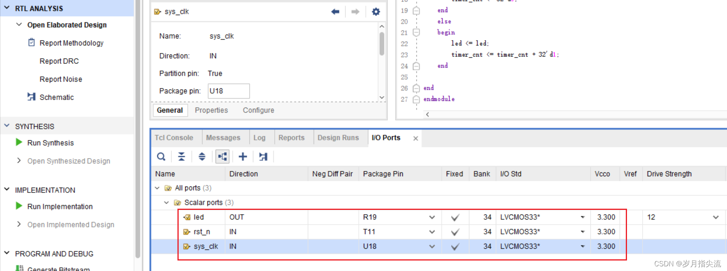Click the rst_n input port icon
The height and width of the screenshot is (271, 727).
(x=187, y=232)
